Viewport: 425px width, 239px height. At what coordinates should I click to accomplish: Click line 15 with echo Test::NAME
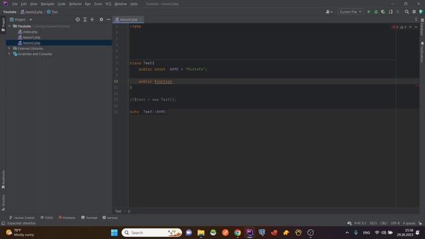click(149, 112)
